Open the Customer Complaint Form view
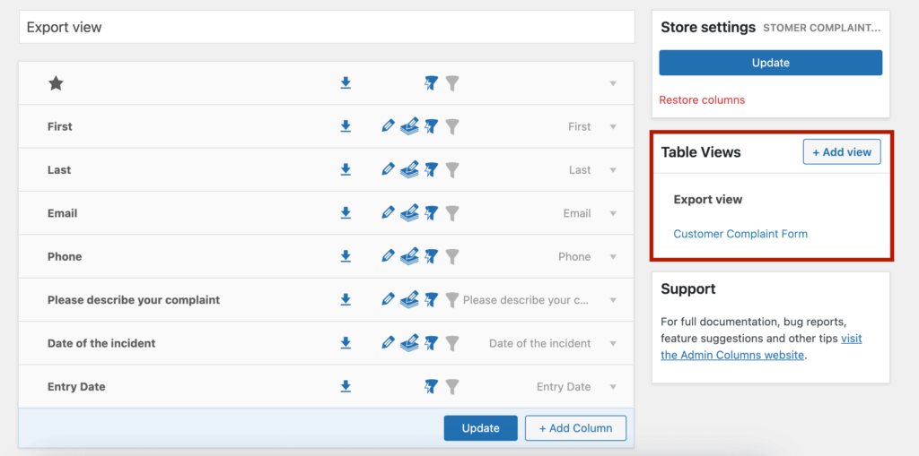The width and height of the screenshot is (919, 456). coord(740,234)
